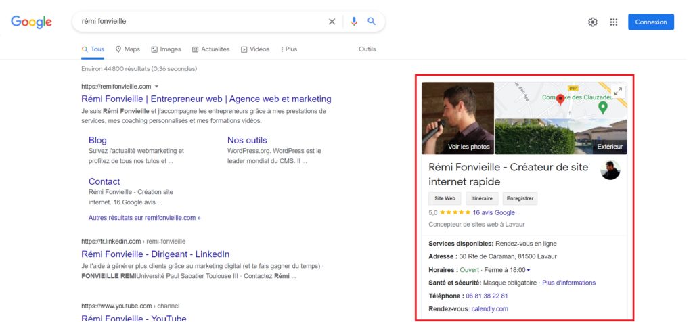Click the Enregistrer button
693x322 pixels.
click(520, 198)
